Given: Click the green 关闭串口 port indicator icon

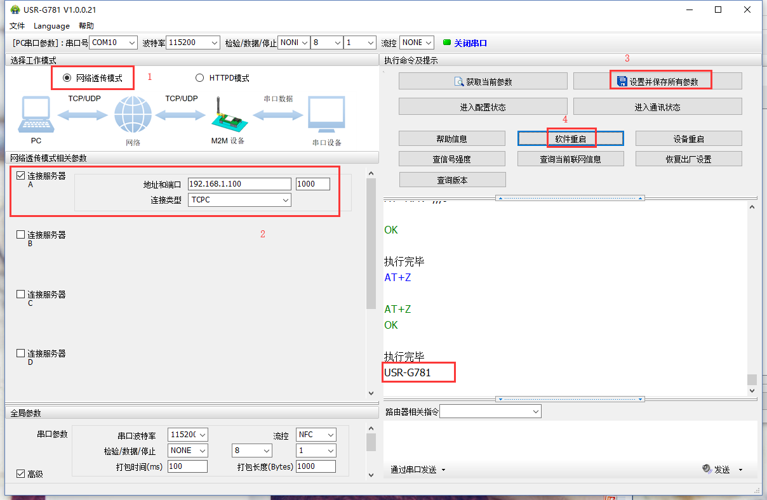Looking at the screenshot, I should pos(446,43).
